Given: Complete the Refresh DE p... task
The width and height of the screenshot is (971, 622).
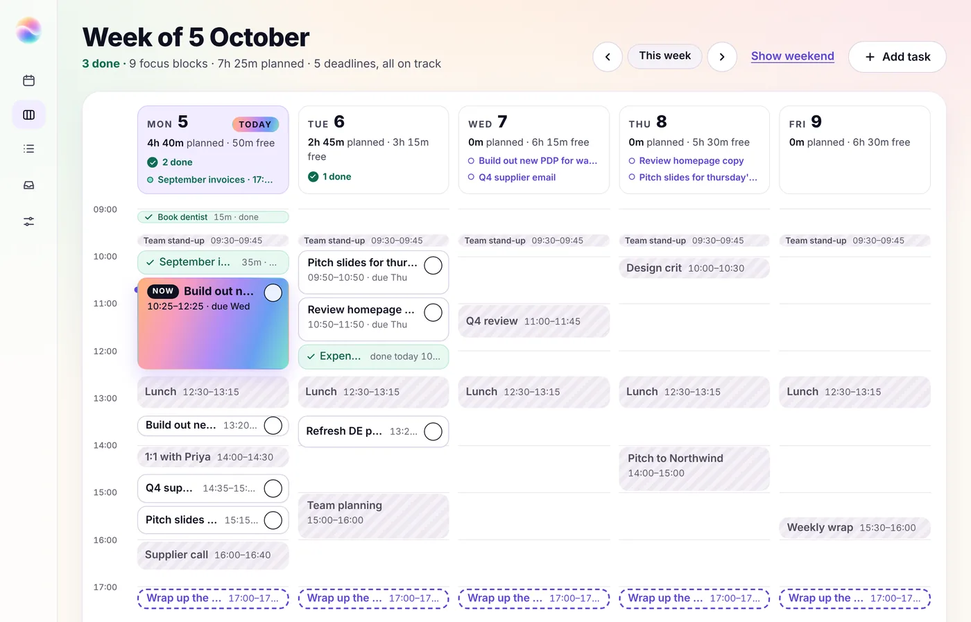Looking at the screenshot, I should (433, 431).
